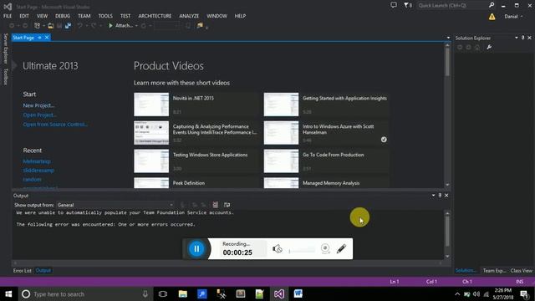Adjust the recorder volume slider
This screenshot has width=535, height=301.
pyautogui.click(x=302, y=251)
